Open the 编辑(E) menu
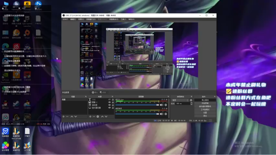The width and height of the screenshot is (276, 155). 73,19
